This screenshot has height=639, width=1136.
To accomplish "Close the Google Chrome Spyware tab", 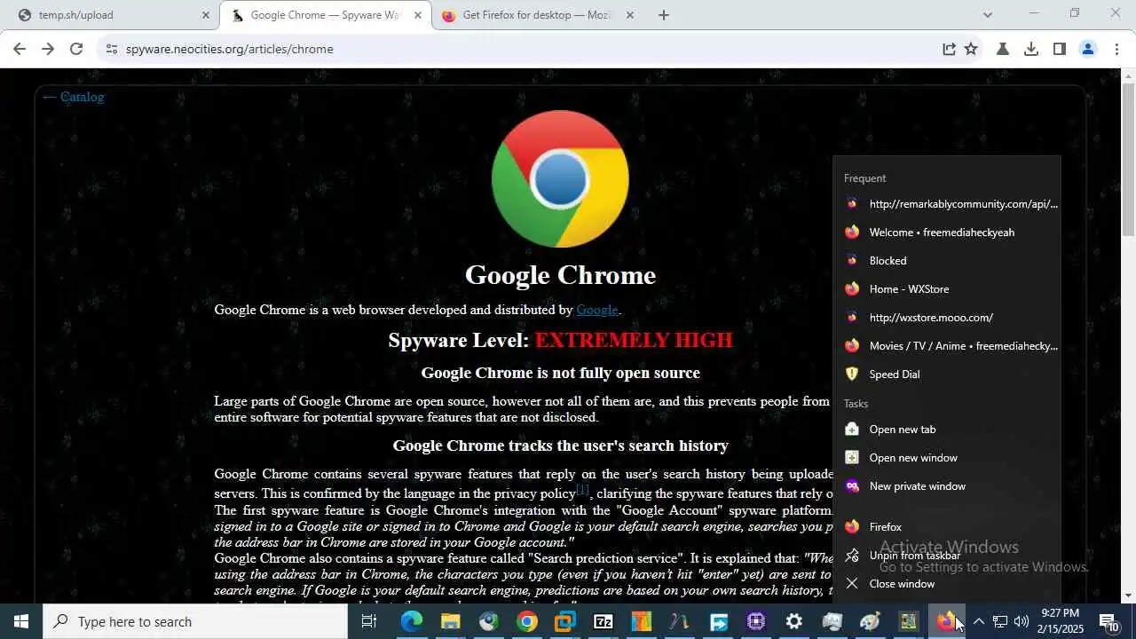I will [x=418, y=15].
